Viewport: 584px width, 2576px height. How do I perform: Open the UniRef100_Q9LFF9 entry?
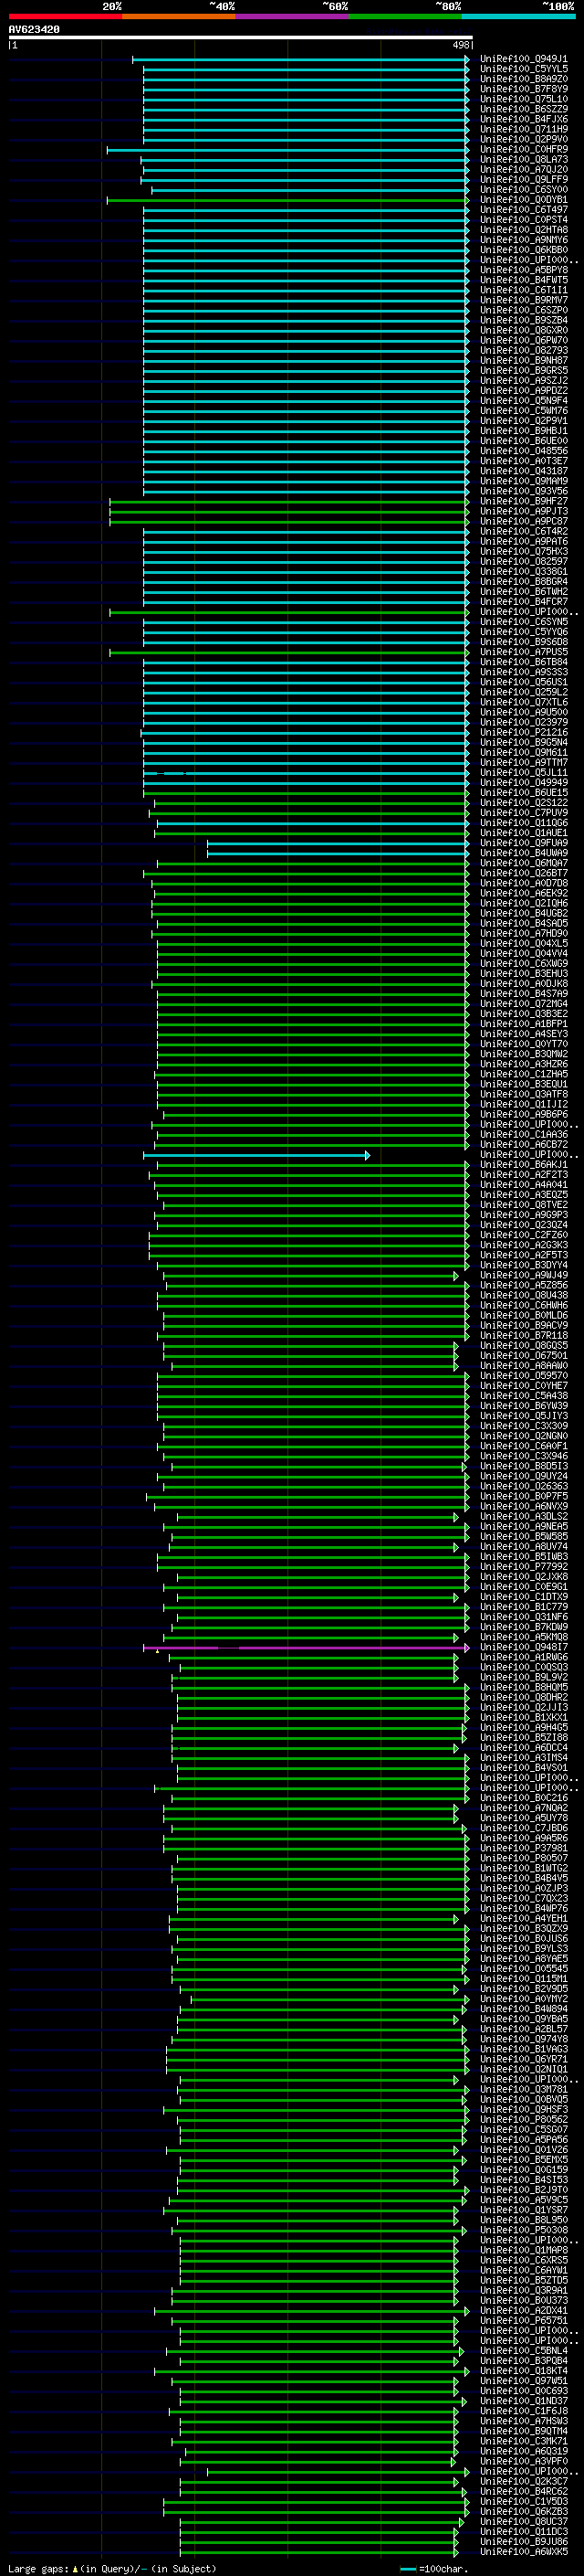point(523,179)
